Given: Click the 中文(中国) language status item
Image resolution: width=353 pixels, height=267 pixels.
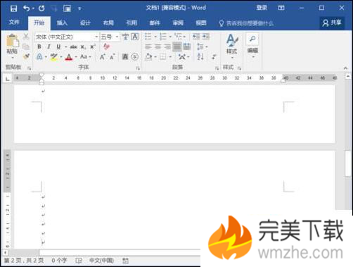Looking at the screenshot, I should click(102, 261).
